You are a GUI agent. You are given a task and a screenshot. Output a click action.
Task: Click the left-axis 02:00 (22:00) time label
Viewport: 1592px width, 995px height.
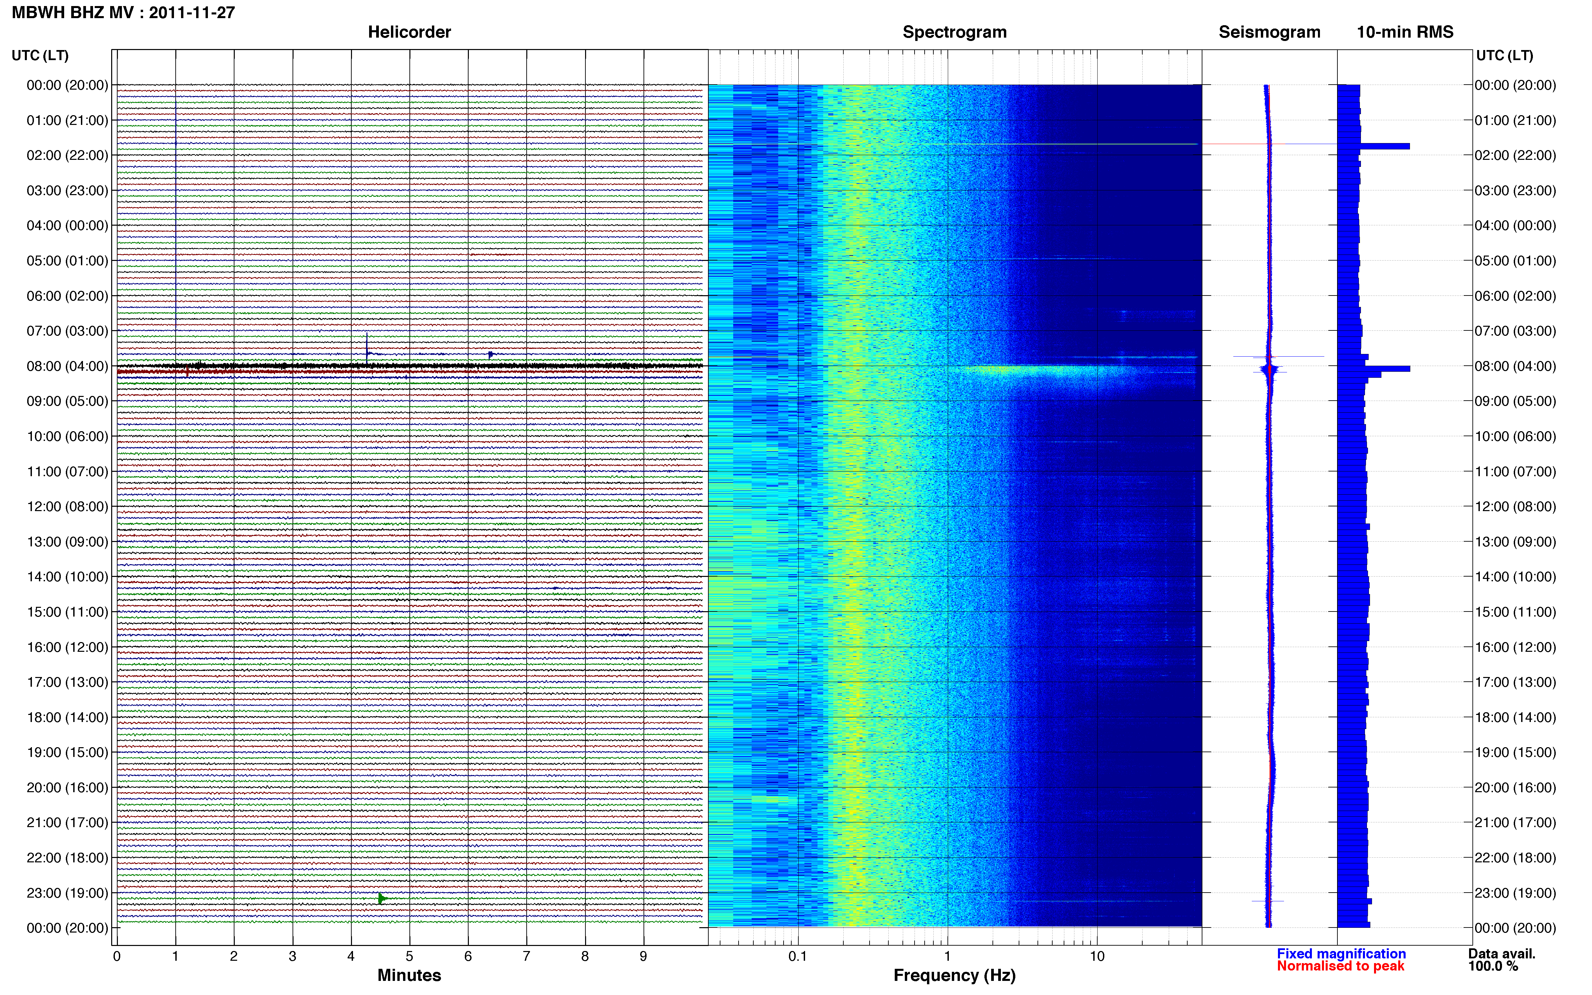pyautogui.click(x=67, y=155)
